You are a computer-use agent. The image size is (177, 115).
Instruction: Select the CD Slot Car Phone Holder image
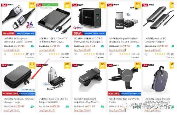tap(124, 79)
